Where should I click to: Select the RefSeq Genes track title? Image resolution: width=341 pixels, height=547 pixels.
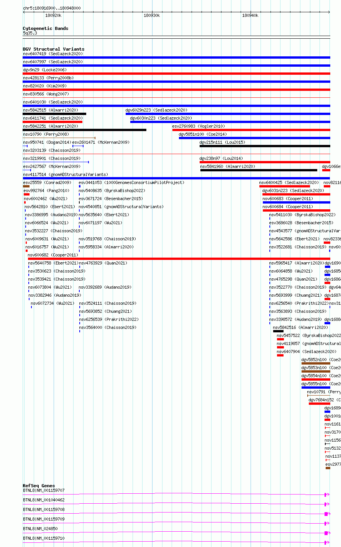pyautogui.click(x=39, y=486)
